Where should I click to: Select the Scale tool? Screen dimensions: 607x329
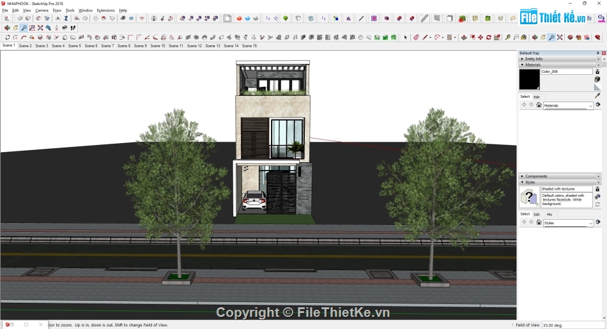click(x=497, y=37)
